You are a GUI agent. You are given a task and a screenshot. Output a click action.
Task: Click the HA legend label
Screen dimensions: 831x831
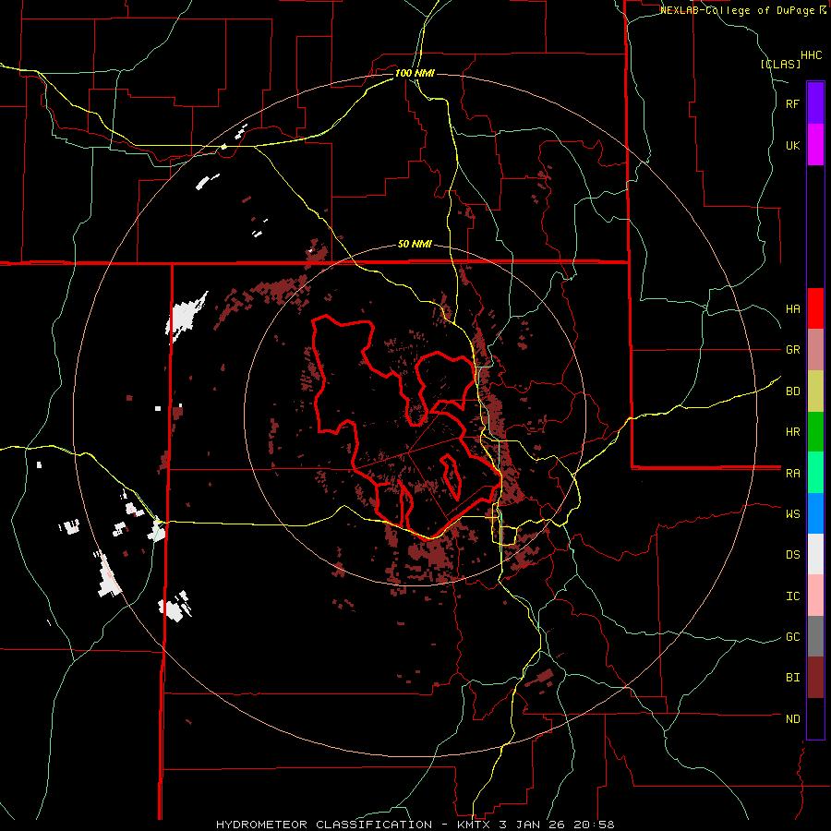[792, 308]
